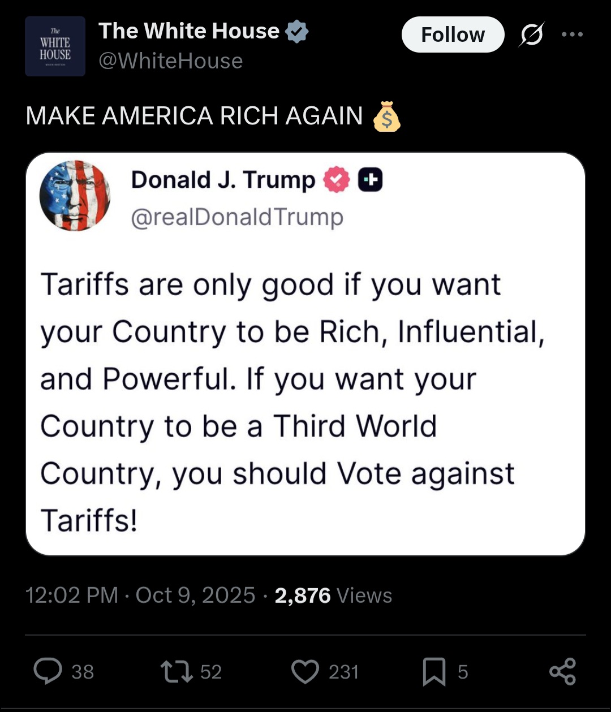Click the Donald J. Trump display name
611x712 pixels.
(223, 180)
